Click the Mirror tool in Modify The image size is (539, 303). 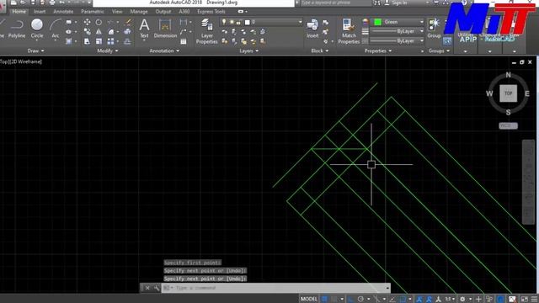[x=99, y=32]
